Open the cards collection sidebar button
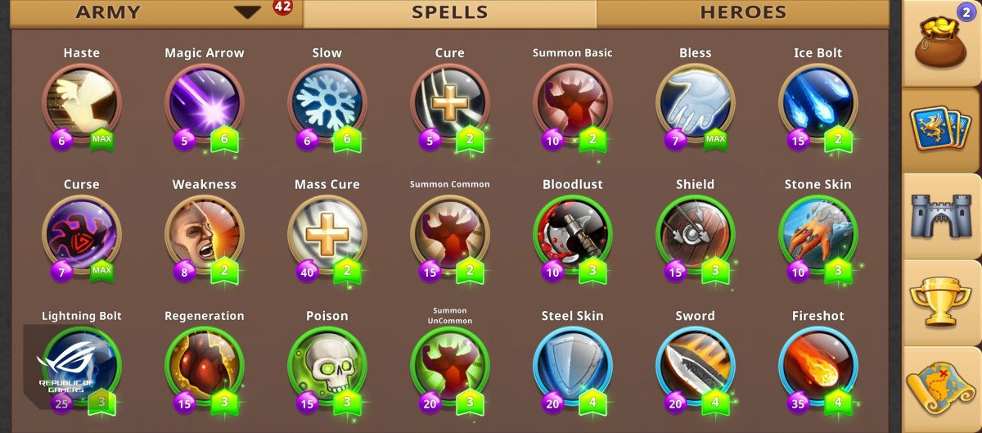This screenshot has width=982, height=433. [942, 129]
